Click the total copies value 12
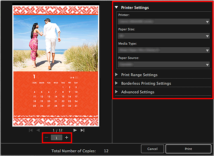This screenshot has width=214, height=156. coord(106,151)
